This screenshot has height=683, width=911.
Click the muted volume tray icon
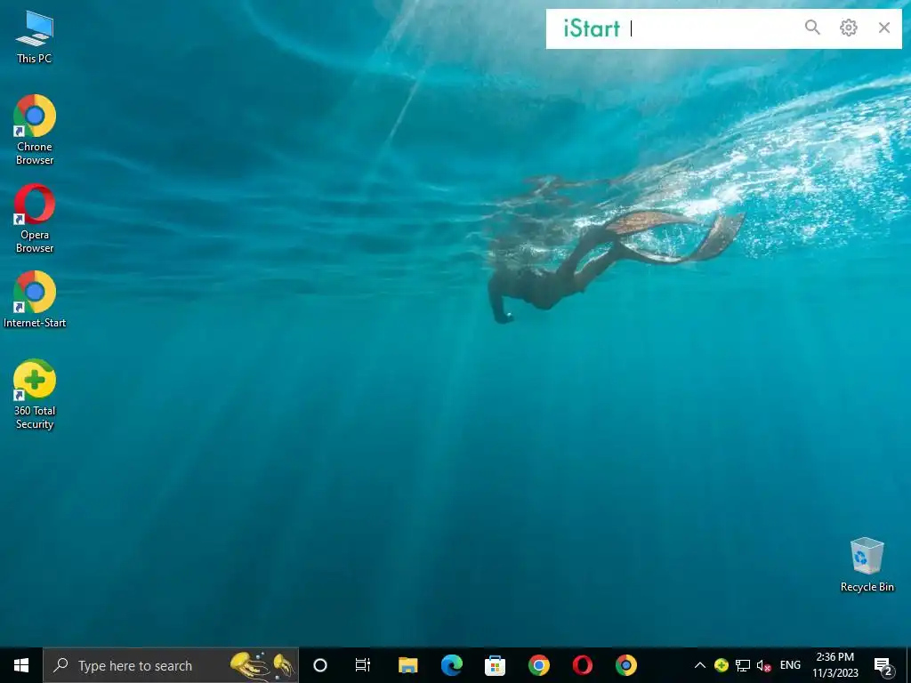(763, 665)
